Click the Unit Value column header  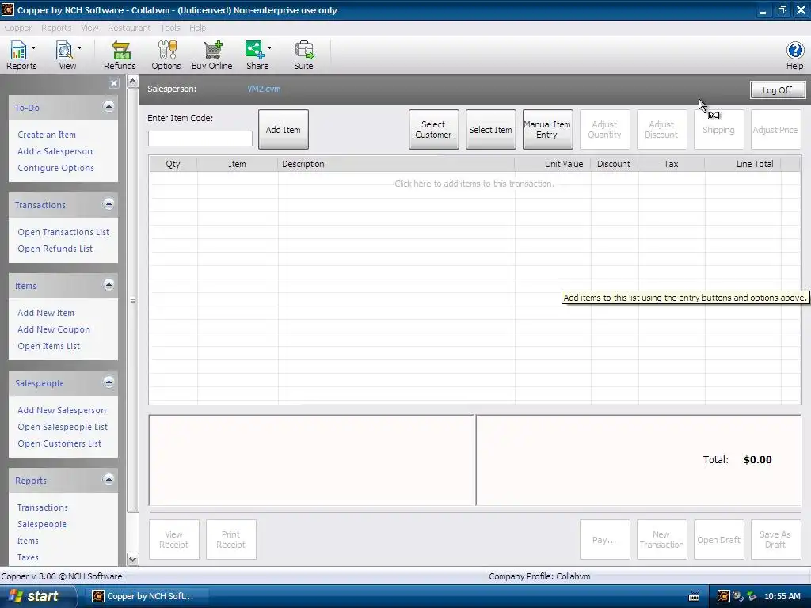[x=553, y=164]
